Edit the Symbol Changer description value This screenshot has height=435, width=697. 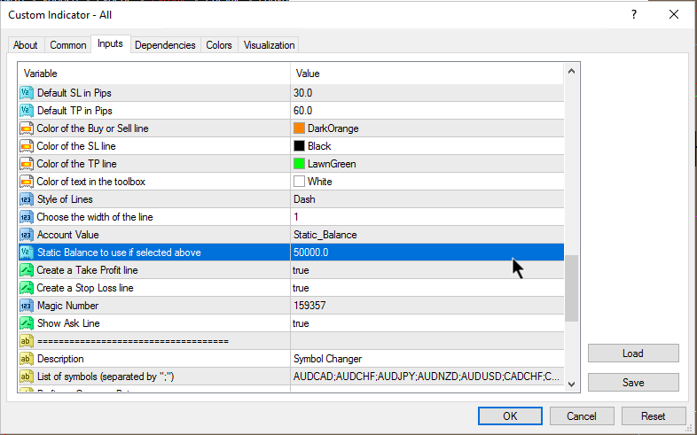point(427,359)
